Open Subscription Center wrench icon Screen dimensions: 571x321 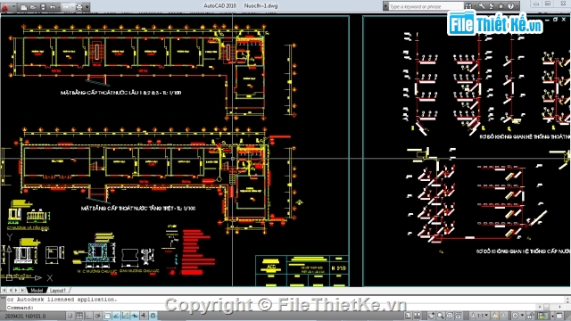[482, 6]
